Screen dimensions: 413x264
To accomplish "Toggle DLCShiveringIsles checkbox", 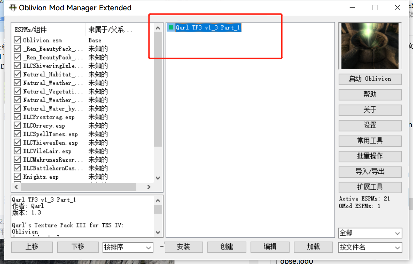I will 17,66.
